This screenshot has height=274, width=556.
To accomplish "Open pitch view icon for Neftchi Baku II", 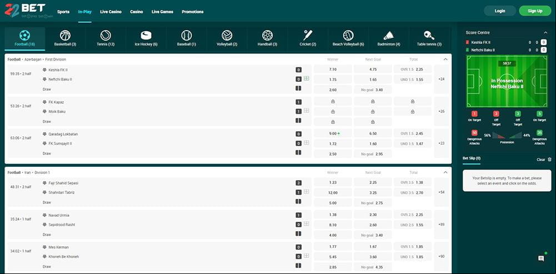I will click(307, 78).
